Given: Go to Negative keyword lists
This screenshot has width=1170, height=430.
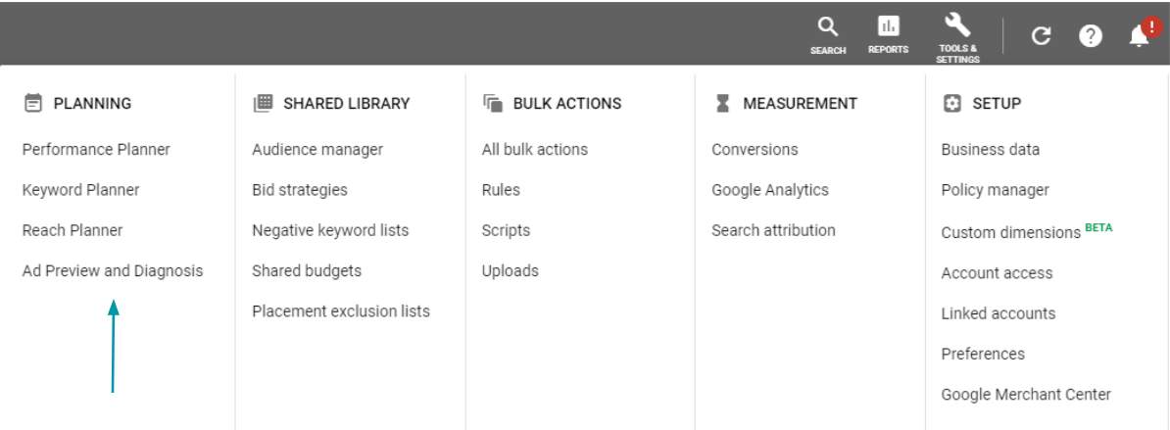Looking at the screenshot, I should tap(330, 230).
